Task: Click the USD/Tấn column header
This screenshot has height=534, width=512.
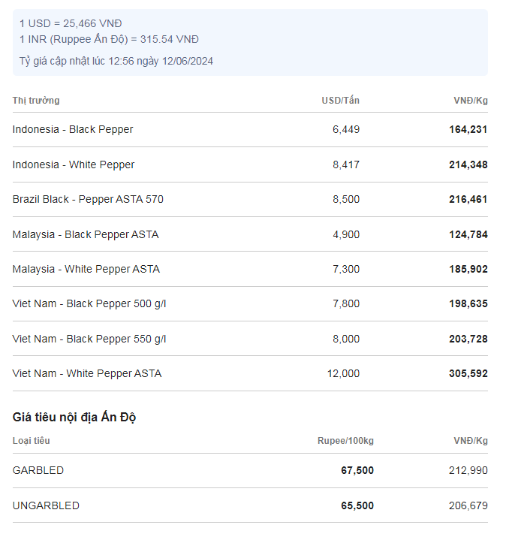Action: pos(340,101)
